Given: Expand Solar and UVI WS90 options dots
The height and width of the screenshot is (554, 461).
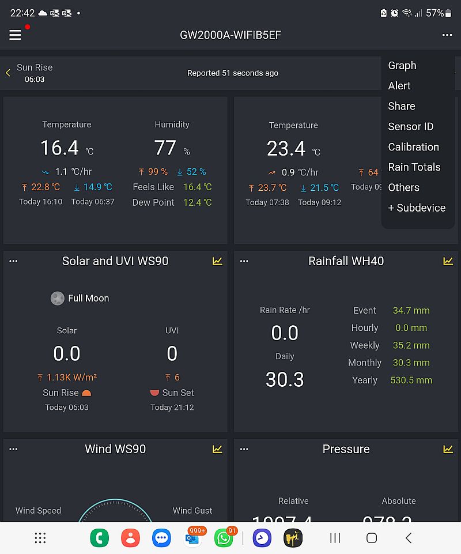Looking at the screenshot, I should point(13,261).
